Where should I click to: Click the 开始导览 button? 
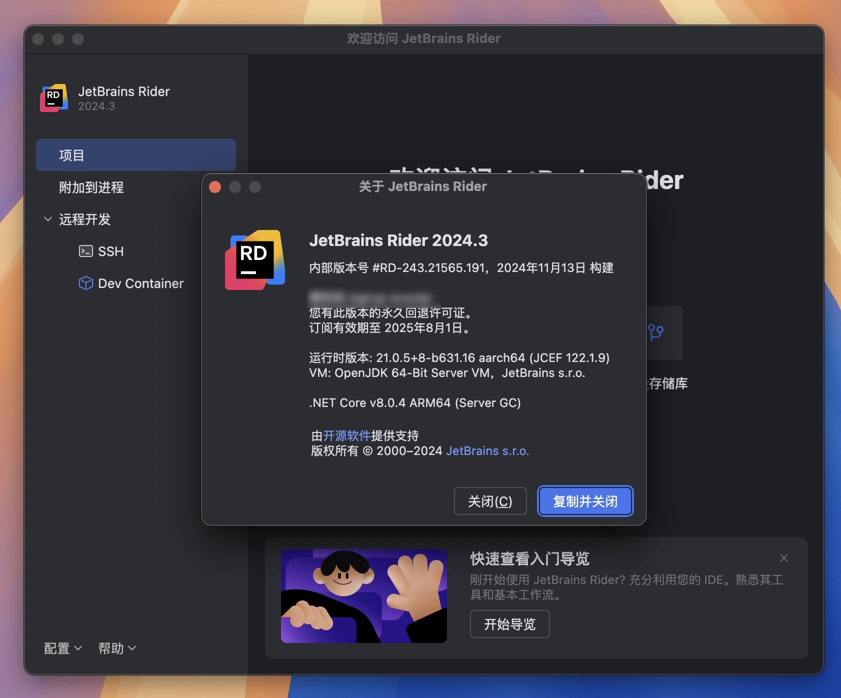point(509,624)
